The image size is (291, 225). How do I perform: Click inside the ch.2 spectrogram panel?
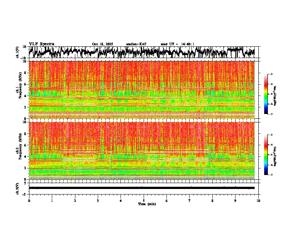[142, 151]
